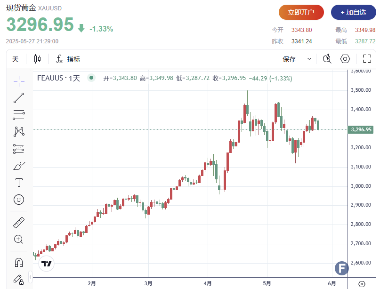Open the Fibonacci retracement tool

tap(19, 114)
